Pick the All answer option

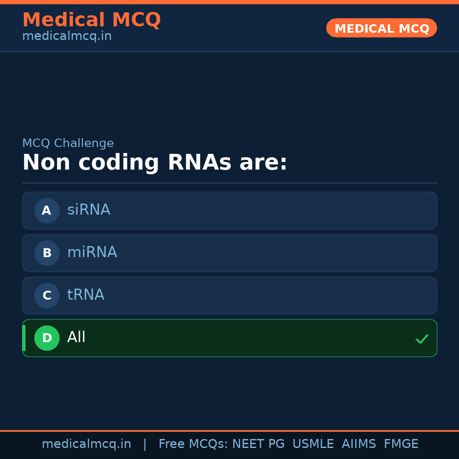click(x=229, y=338)
